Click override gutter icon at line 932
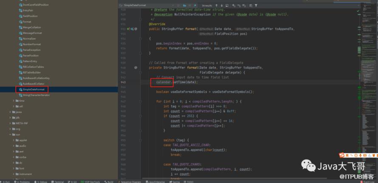The height and width of the screenshot is (183, 378). click(x=128, y=29)
